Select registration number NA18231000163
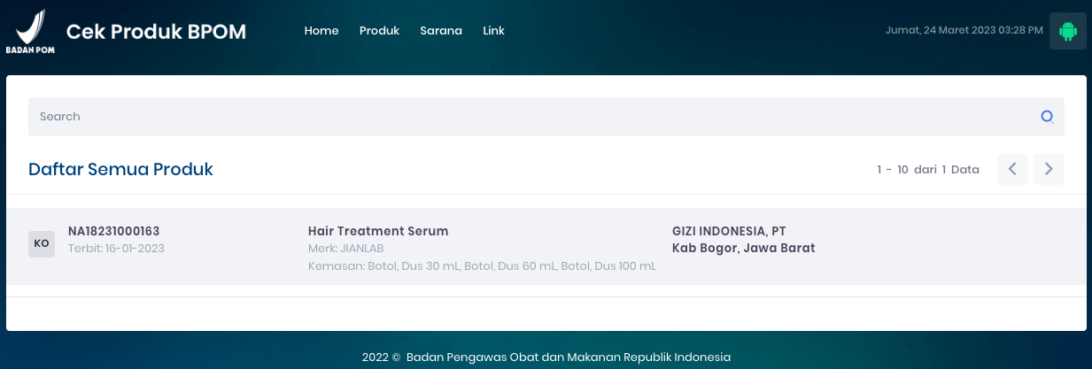This screenshot has width=1092, height=369. [x=113, y=231]
